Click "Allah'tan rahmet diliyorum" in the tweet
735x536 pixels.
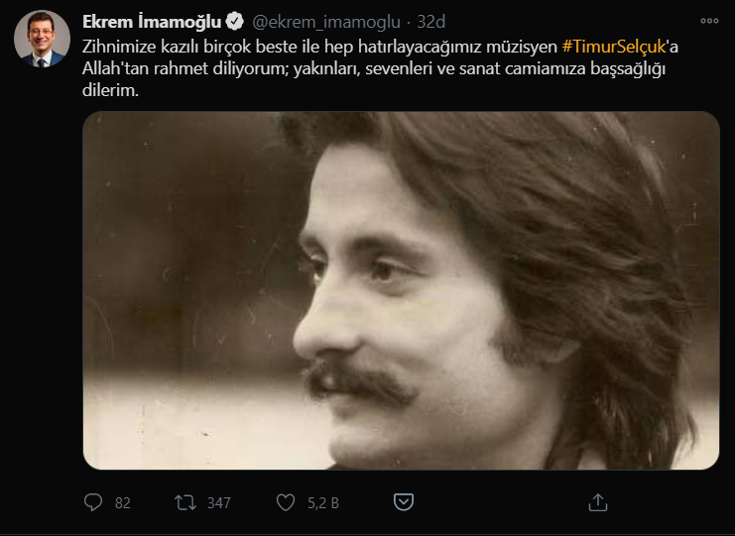172,68
